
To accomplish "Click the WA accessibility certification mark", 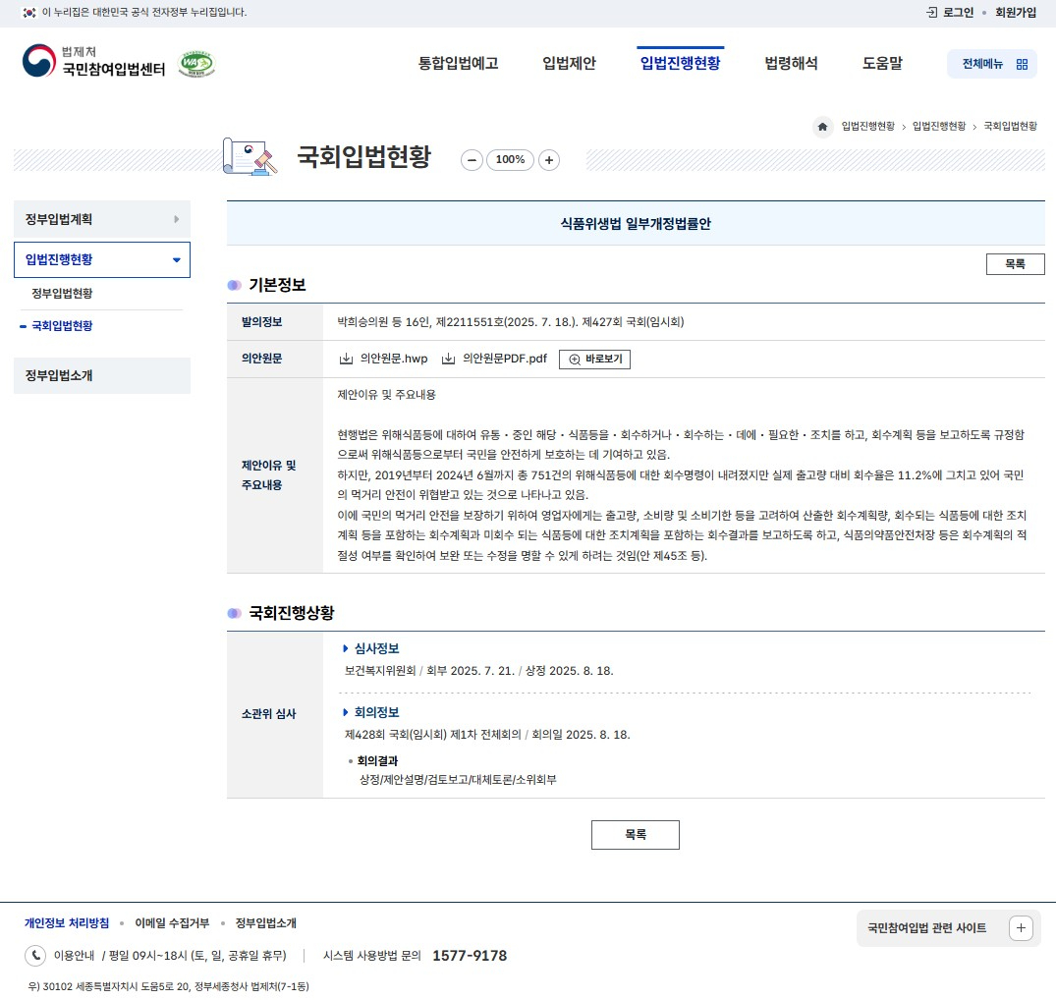I will click(196, 61).
